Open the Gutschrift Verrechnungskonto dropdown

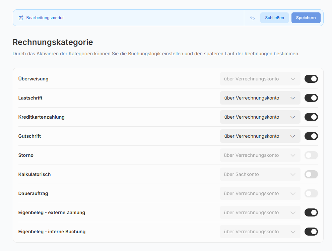(260, 136)
